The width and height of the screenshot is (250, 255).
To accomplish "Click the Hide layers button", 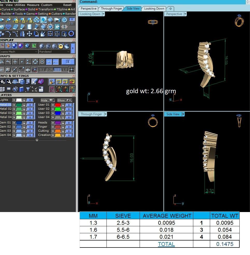I will (x=47, y=100).
